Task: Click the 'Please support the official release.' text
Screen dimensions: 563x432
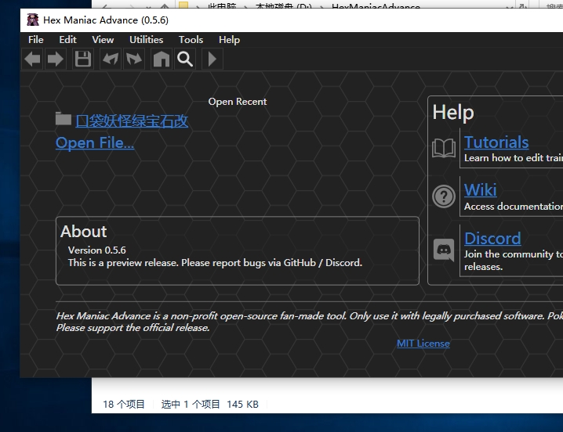Action: click(133, 328)
